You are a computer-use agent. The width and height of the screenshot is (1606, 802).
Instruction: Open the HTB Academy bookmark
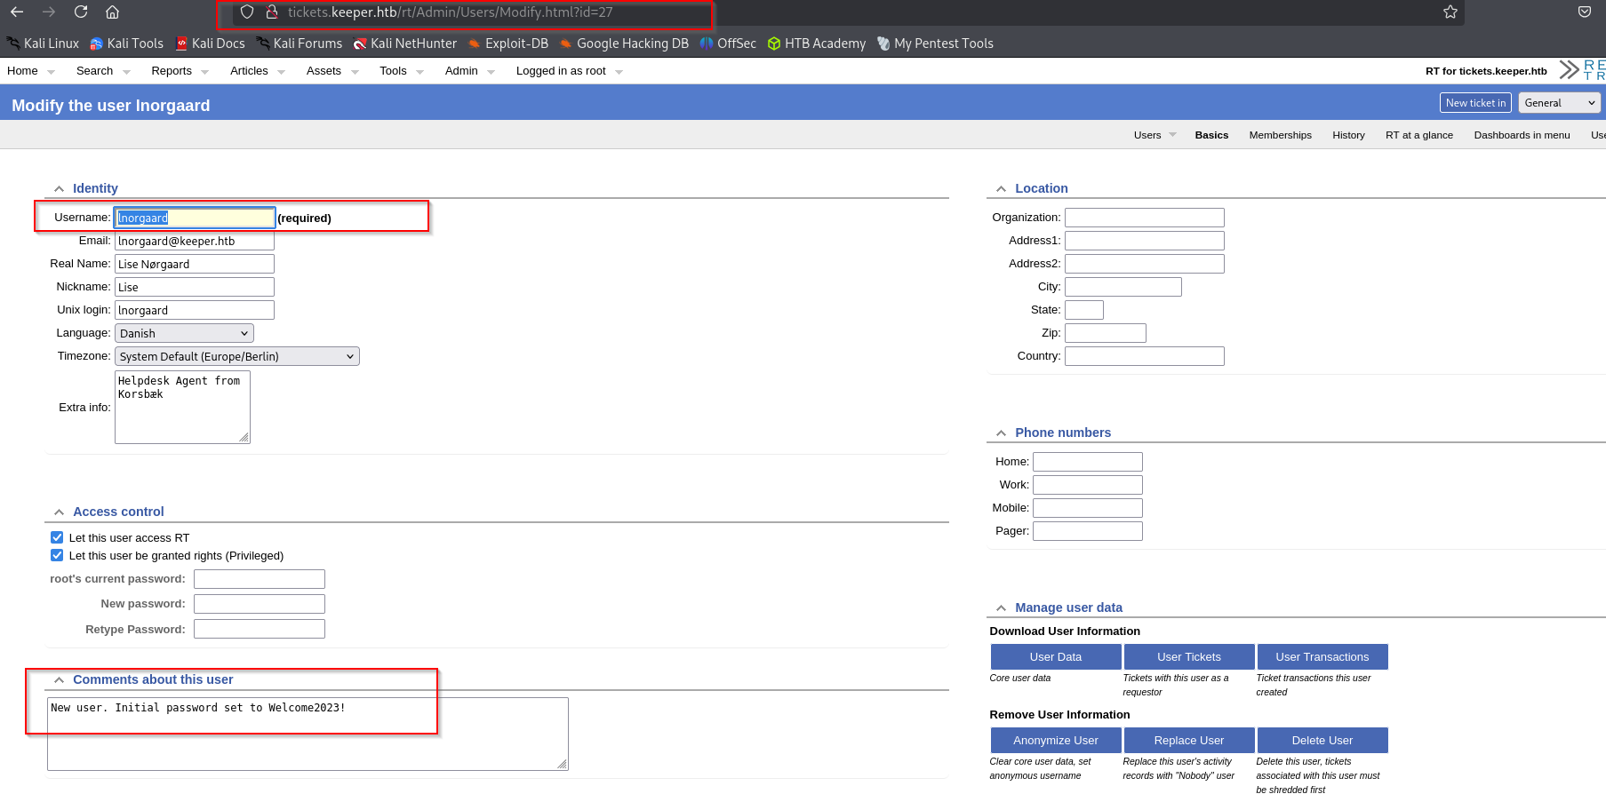point(817,44)
